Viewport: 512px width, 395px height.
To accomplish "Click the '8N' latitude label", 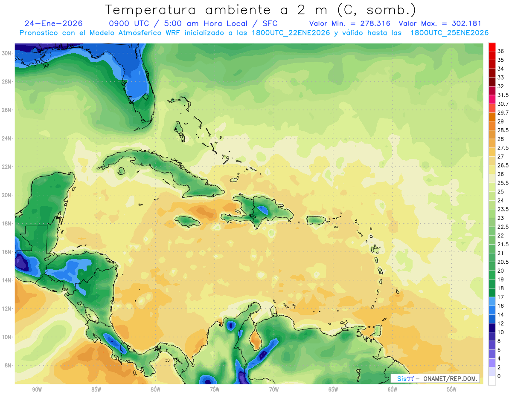I will point(8,365).
